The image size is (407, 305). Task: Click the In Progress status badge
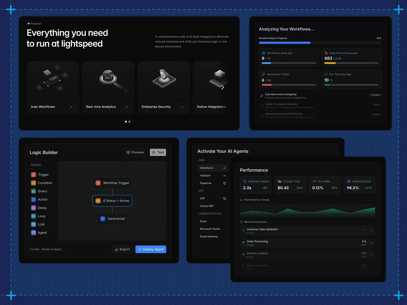point(375,95)
